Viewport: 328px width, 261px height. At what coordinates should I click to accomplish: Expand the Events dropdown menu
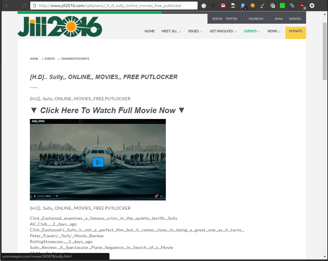pyautogui.click(x=252, y=31)
